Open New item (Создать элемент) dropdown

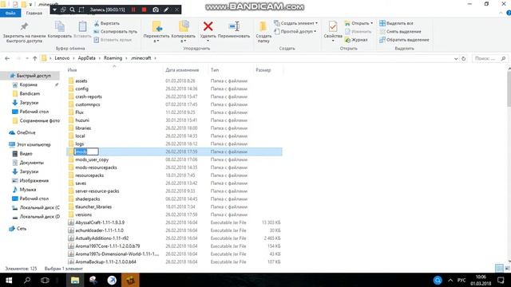296,23
